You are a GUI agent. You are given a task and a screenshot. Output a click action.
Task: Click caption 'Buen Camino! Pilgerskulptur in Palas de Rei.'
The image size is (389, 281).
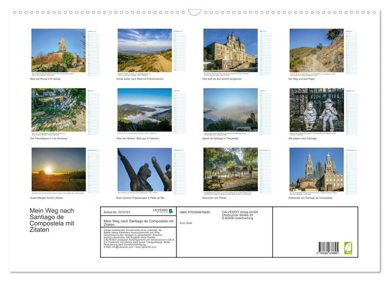141,198
